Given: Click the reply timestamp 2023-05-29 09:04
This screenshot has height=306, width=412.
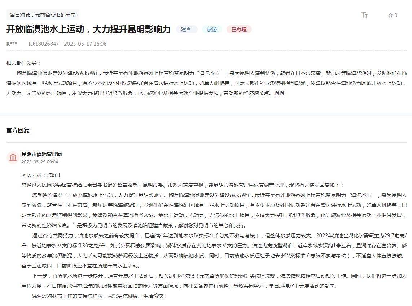Looking at the screenshot, I should click(x=40, y=162).
